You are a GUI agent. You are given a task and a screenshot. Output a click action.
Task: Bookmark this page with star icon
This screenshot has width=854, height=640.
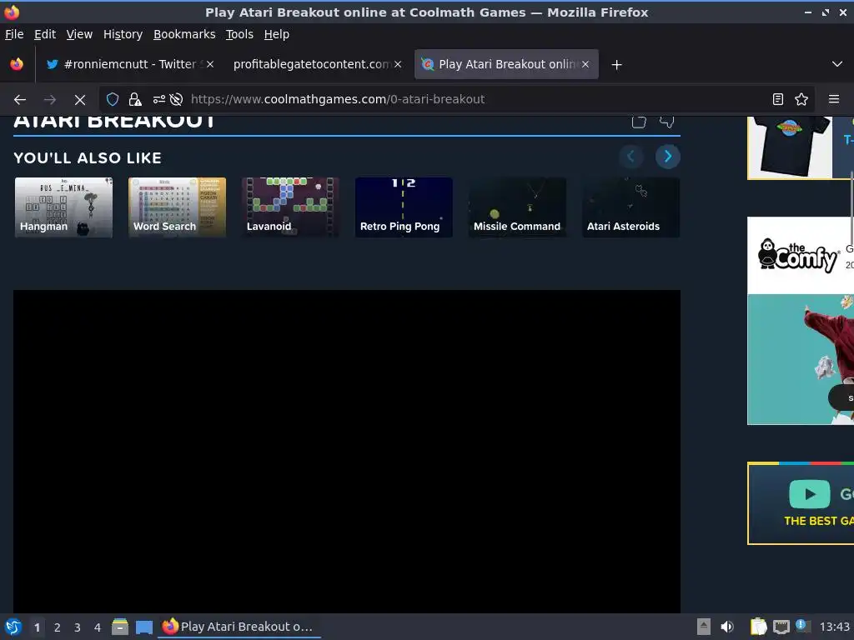[x=801, y=100]
